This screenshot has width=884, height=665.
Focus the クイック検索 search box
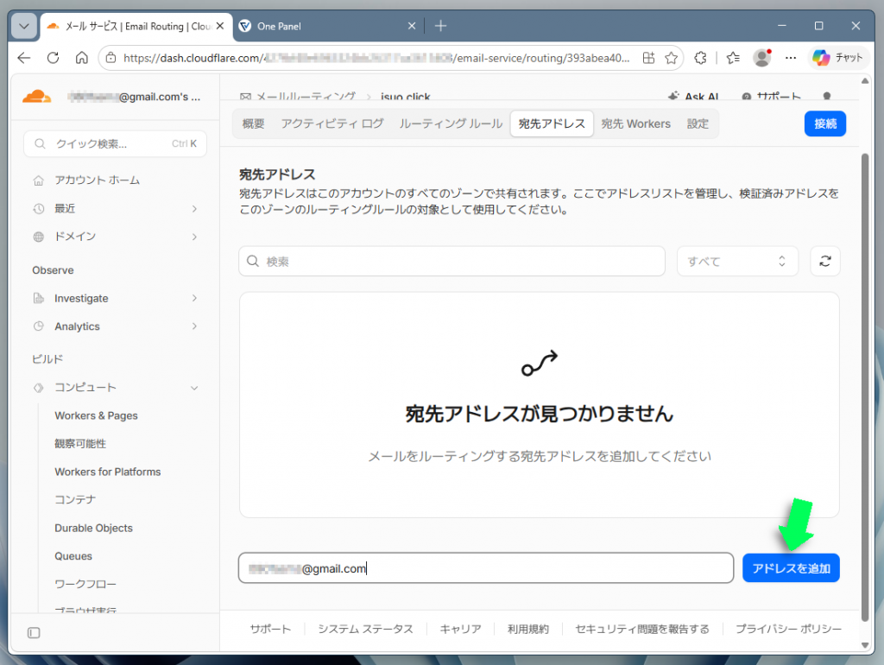pos(115,144)
